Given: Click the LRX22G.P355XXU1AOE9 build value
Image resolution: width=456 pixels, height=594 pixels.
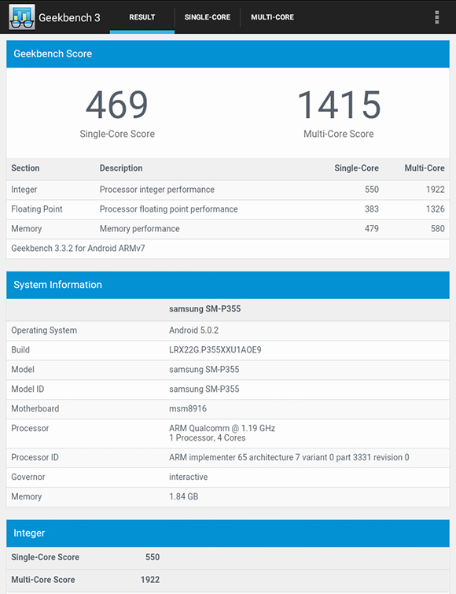Looking at the screenshot, I should point(215,349).
